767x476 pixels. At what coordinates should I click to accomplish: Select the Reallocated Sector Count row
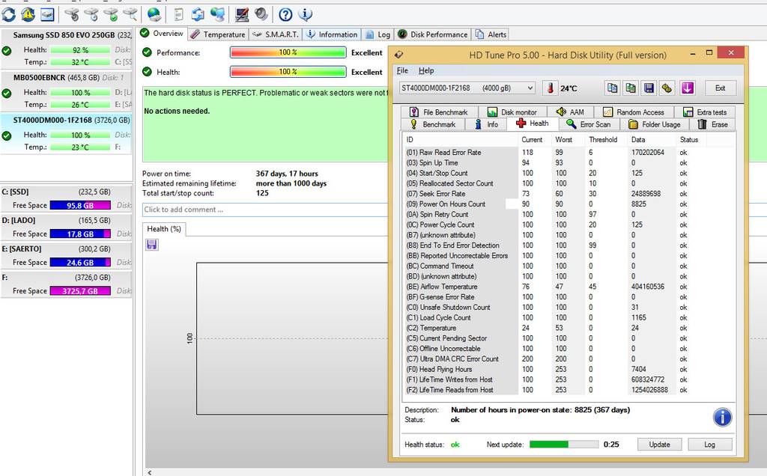[568, 183]
